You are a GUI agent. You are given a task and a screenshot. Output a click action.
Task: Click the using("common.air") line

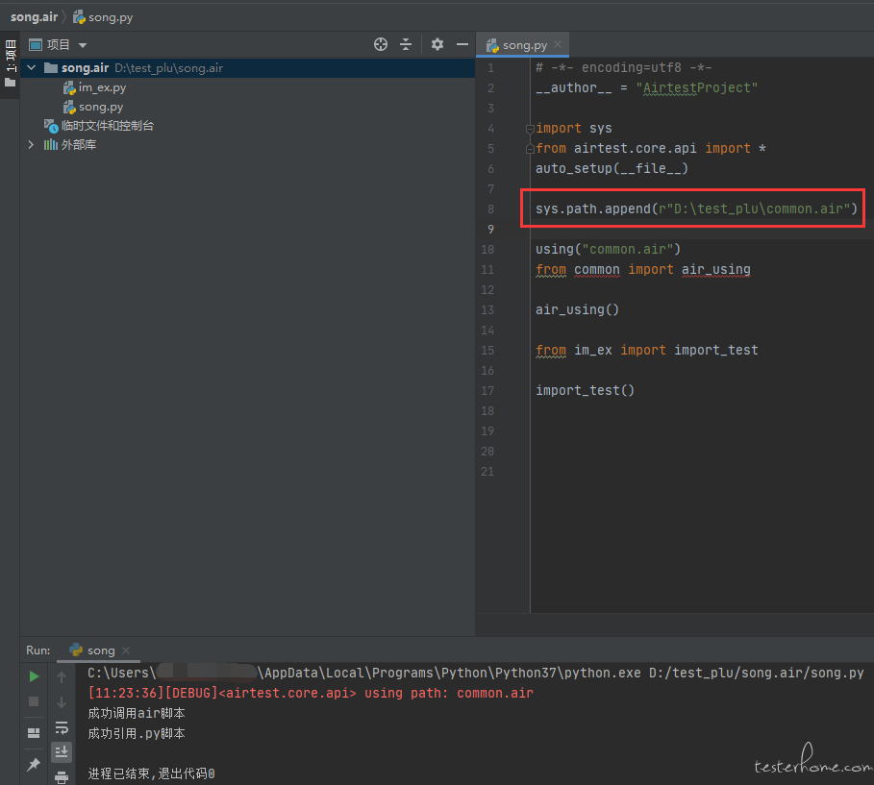tap(608, 249)
